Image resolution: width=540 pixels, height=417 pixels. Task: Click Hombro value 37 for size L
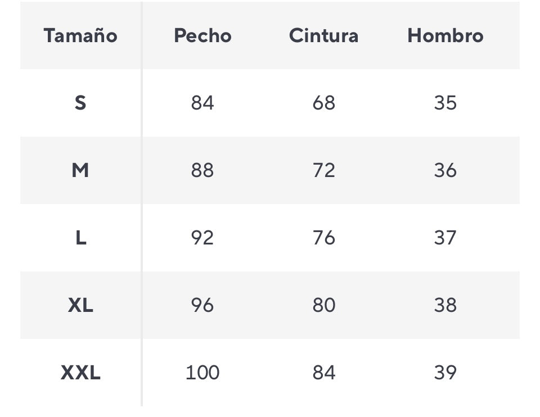pyautogui.click(x=445, y=238)
